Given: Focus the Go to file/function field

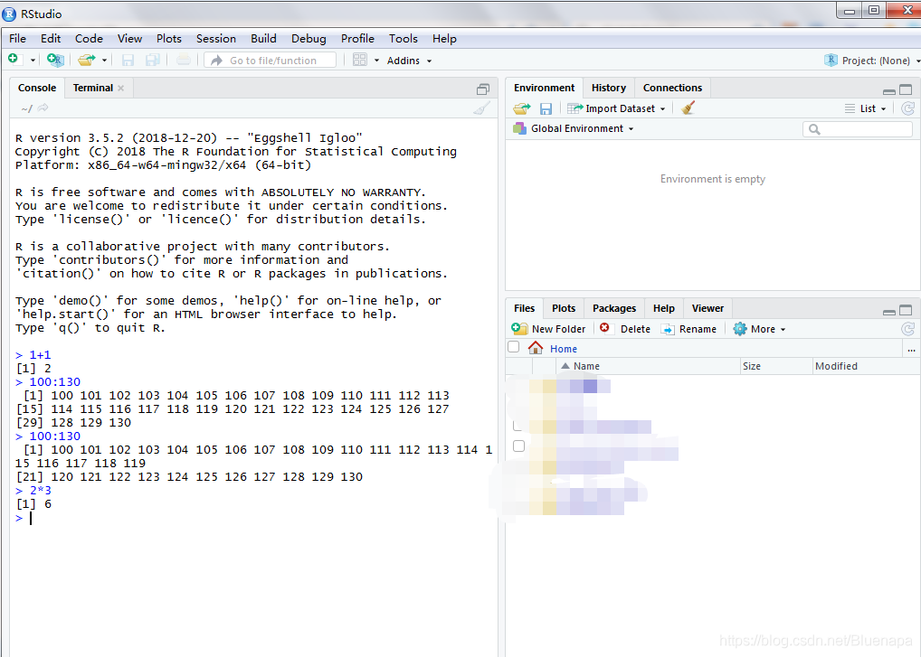Looking at the screenshot, I should pyautogui.click(x=271, y=61).
